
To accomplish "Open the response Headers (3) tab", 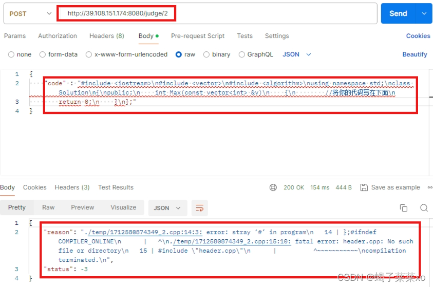I will click(x=72, y=187).
